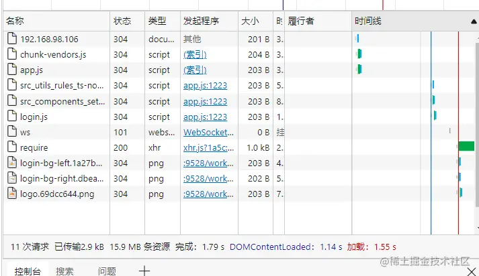Click size 1.0 kB in require row
The height and width of the screenshot is (276, 479).
click(258, 148)
